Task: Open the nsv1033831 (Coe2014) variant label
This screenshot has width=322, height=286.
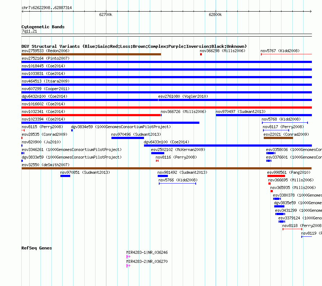Action: point(43,73)
